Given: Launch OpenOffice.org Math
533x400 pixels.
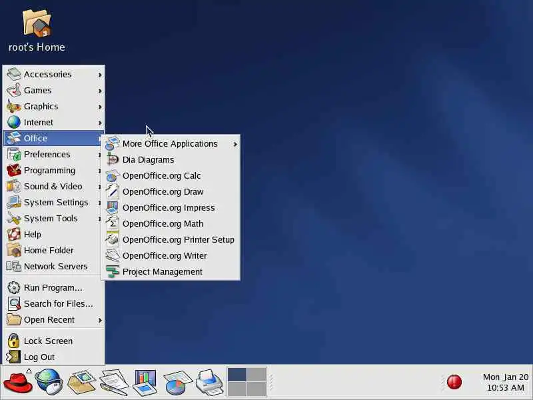Looking at the screenshot, I should 171,223.
